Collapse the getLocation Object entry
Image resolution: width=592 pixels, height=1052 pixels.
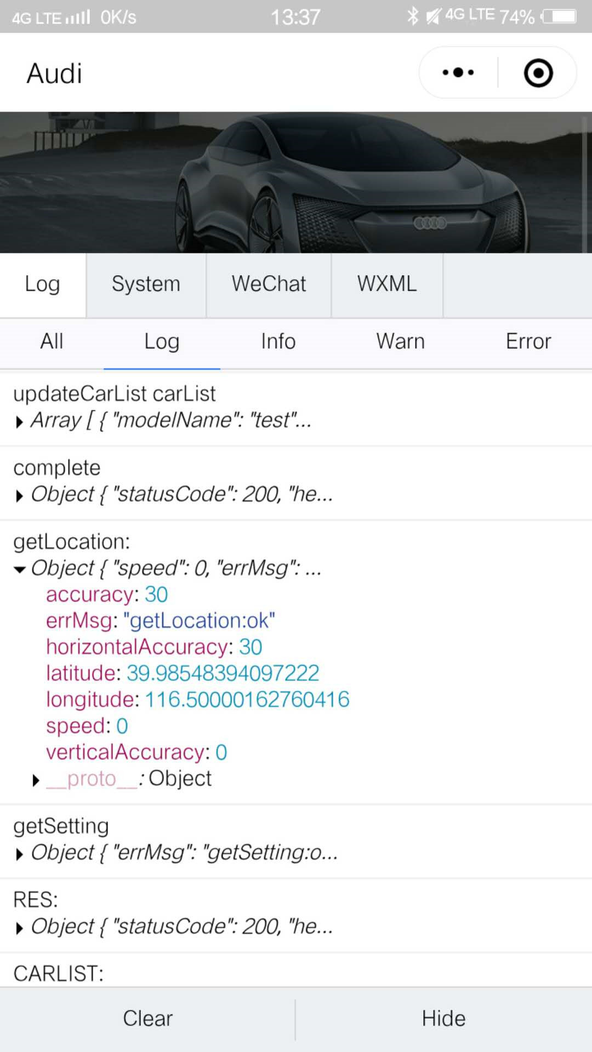[20, 570]
